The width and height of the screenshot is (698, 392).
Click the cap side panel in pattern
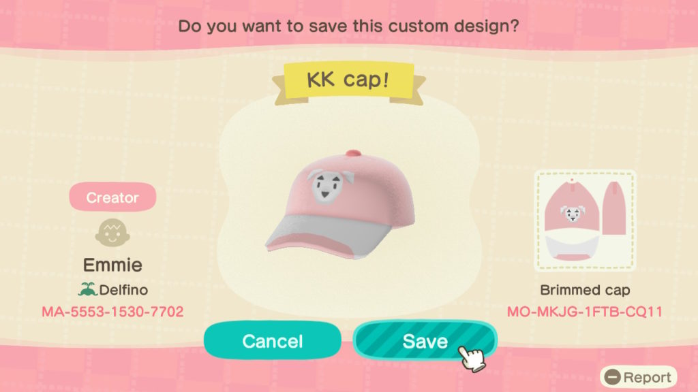click(614, 208)
